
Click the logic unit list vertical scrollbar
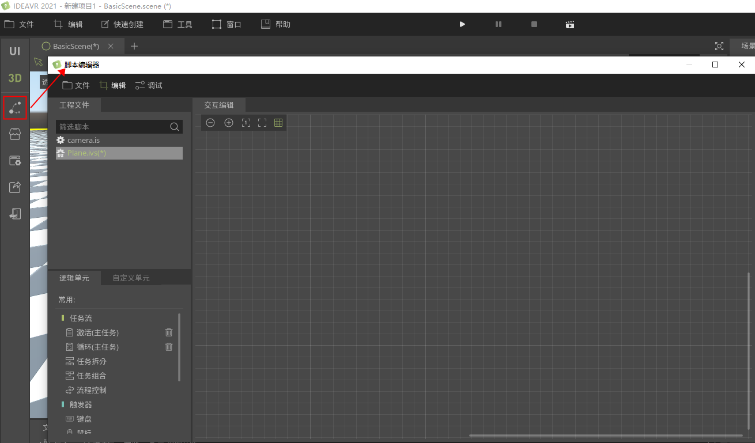pyautogui.click(x=179, y=347)
